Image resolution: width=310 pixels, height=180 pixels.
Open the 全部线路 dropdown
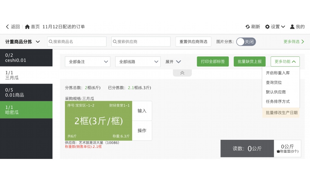138,62
